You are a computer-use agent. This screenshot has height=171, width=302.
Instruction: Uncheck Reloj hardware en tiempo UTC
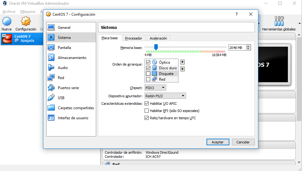146,118
